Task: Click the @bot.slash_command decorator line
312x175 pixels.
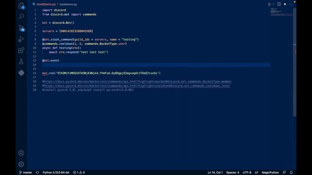Action: [x=90, y=39]
